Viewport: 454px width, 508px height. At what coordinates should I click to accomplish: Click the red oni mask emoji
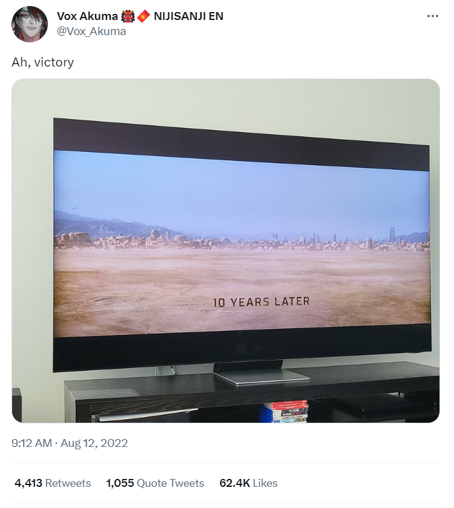(x=128, y=16)
